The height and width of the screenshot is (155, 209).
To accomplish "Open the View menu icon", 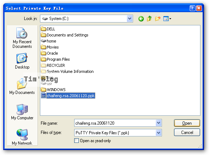I will [167, 19].
